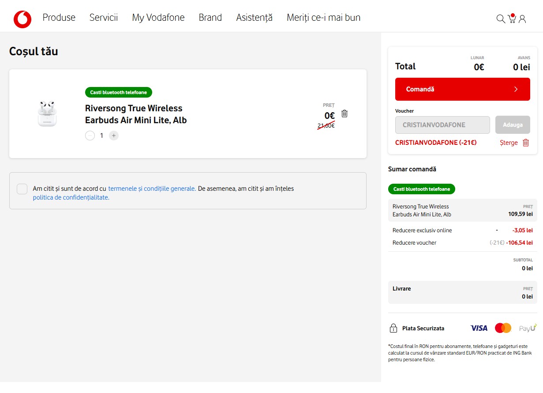
Task: Click the Plata Securizata lock icon
Action: (x=393, y=328)
